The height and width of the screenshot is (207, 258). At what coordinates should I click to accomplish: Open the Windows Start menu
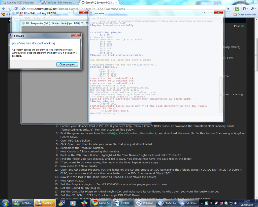[6, 203]
